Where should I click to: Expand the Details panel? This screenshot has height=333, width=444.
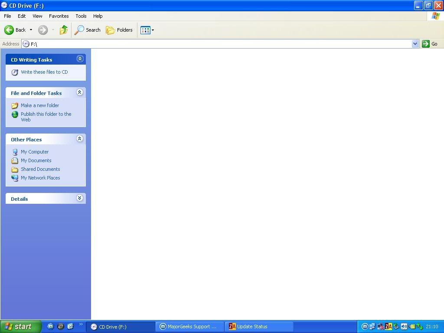coord(80,198)
